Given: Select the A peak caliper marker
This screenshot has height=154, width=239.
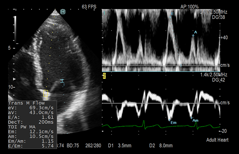Looking at the screenshot, I should click(193, 36).
